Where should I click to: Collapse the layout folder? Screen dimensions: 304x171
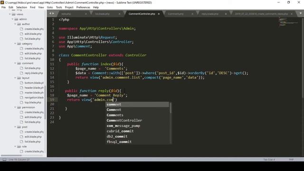point(15,78)
